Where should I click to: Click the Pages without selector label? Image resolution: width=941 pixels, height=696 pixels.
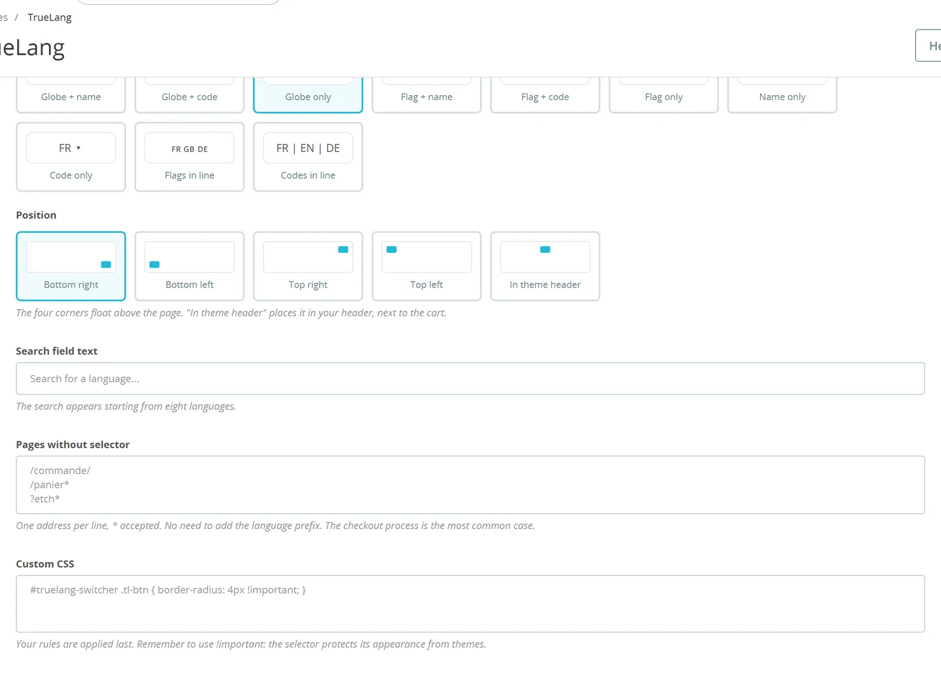point(72,444)
